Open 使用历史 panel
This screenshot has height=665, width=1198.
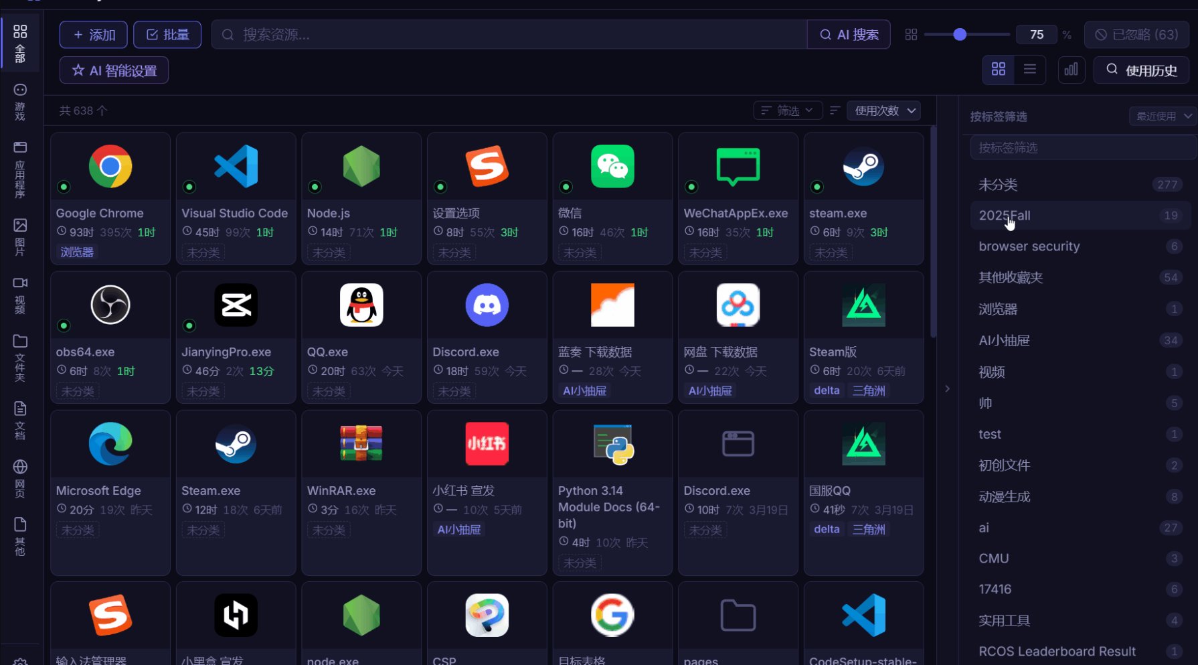click(x=1141, y=70)
